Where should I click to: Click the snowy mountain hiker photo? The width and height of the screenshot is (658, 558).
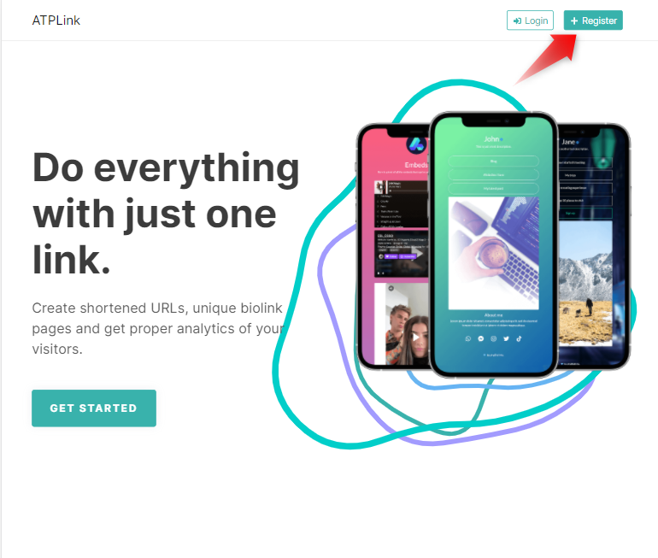(585, 283)
